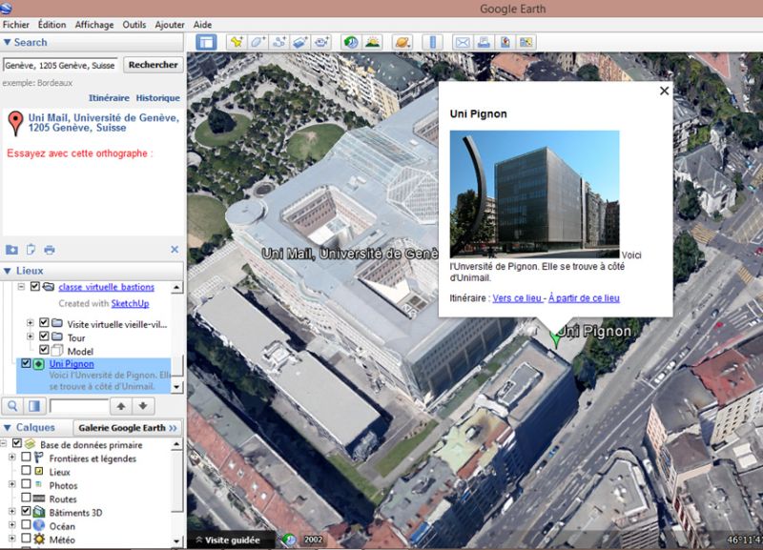The width and height of the screenshot is (763, 550).
Task: Click the Record a Tour icon
Action: click(x=321, y=42)
